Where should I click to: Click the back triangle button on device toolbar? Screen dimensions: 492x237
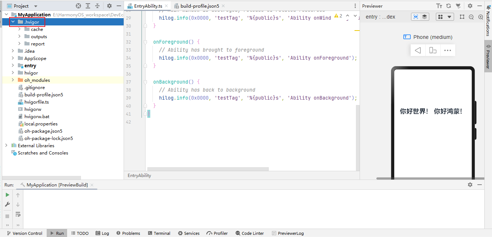[x=418, y=51]
